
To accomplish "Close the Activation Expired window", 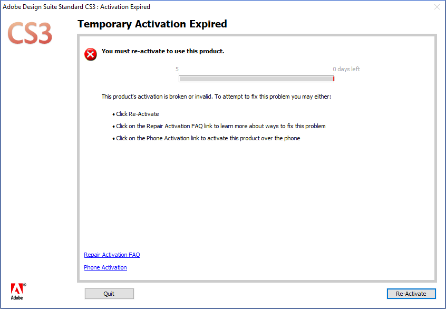I will pyautogui.click(x=437, y=7).
